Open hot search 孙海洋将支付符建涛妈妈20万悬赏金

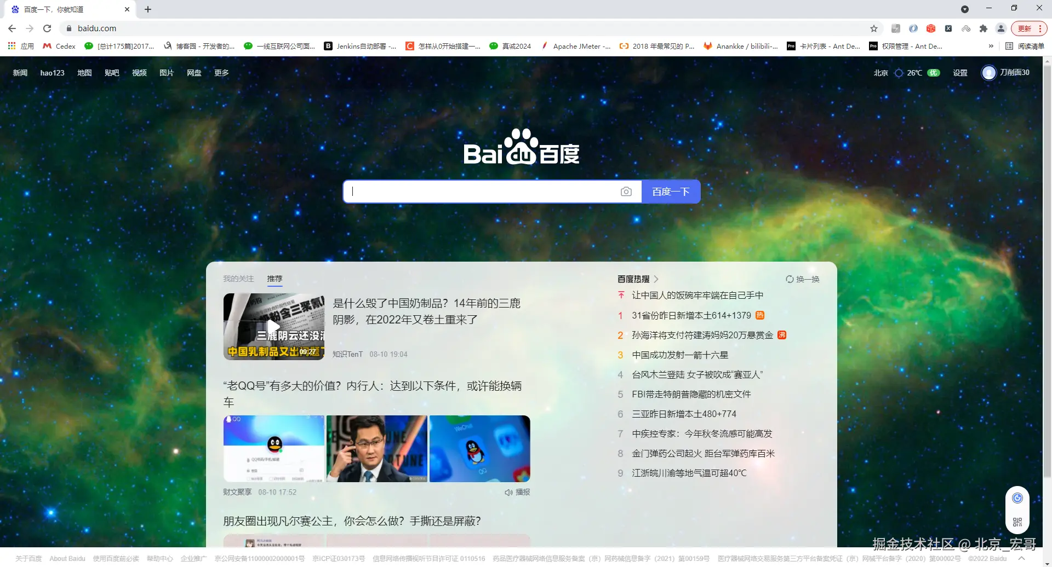tap(702, 335)
